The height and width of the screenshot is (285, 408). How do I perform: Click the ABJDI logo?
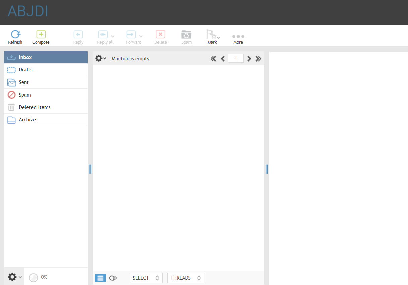click(28, 11)
